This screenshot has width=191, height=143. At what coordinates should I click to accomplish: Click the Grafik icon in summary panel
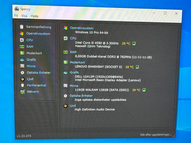click(65, 73)
